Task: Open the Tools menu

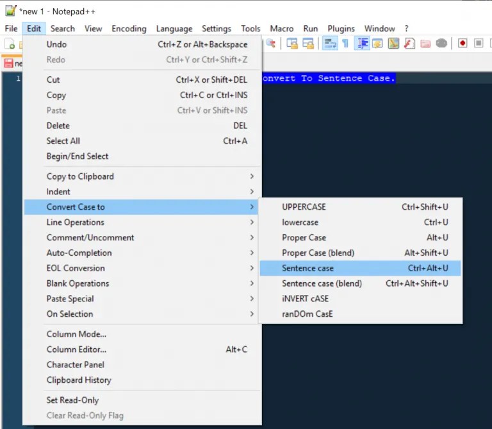Action: click(250, 29)
